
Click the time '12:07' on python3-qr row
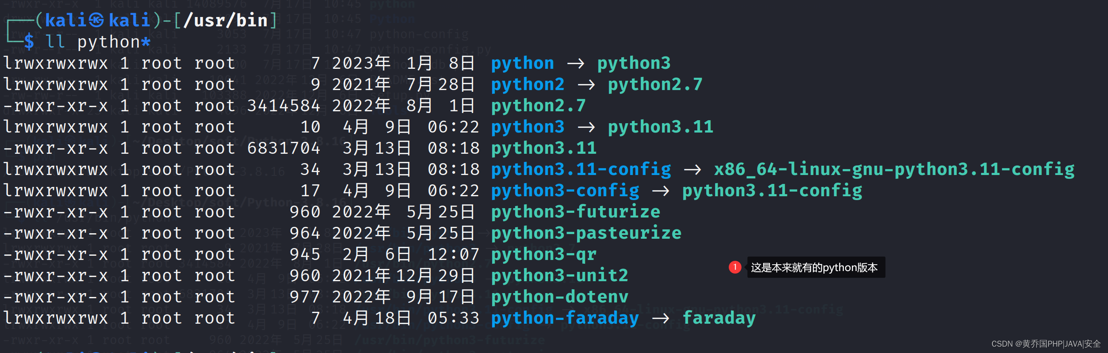pyautogui.click(x=454, y=255)
